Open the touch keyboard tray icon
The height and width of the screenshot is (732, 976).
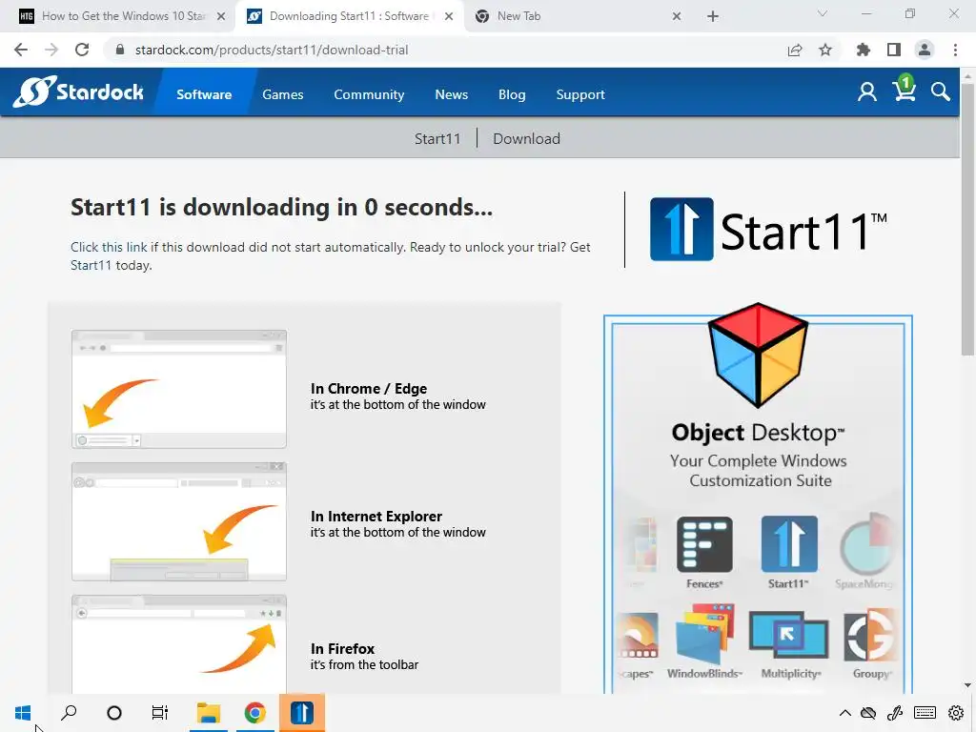[925, 713]
